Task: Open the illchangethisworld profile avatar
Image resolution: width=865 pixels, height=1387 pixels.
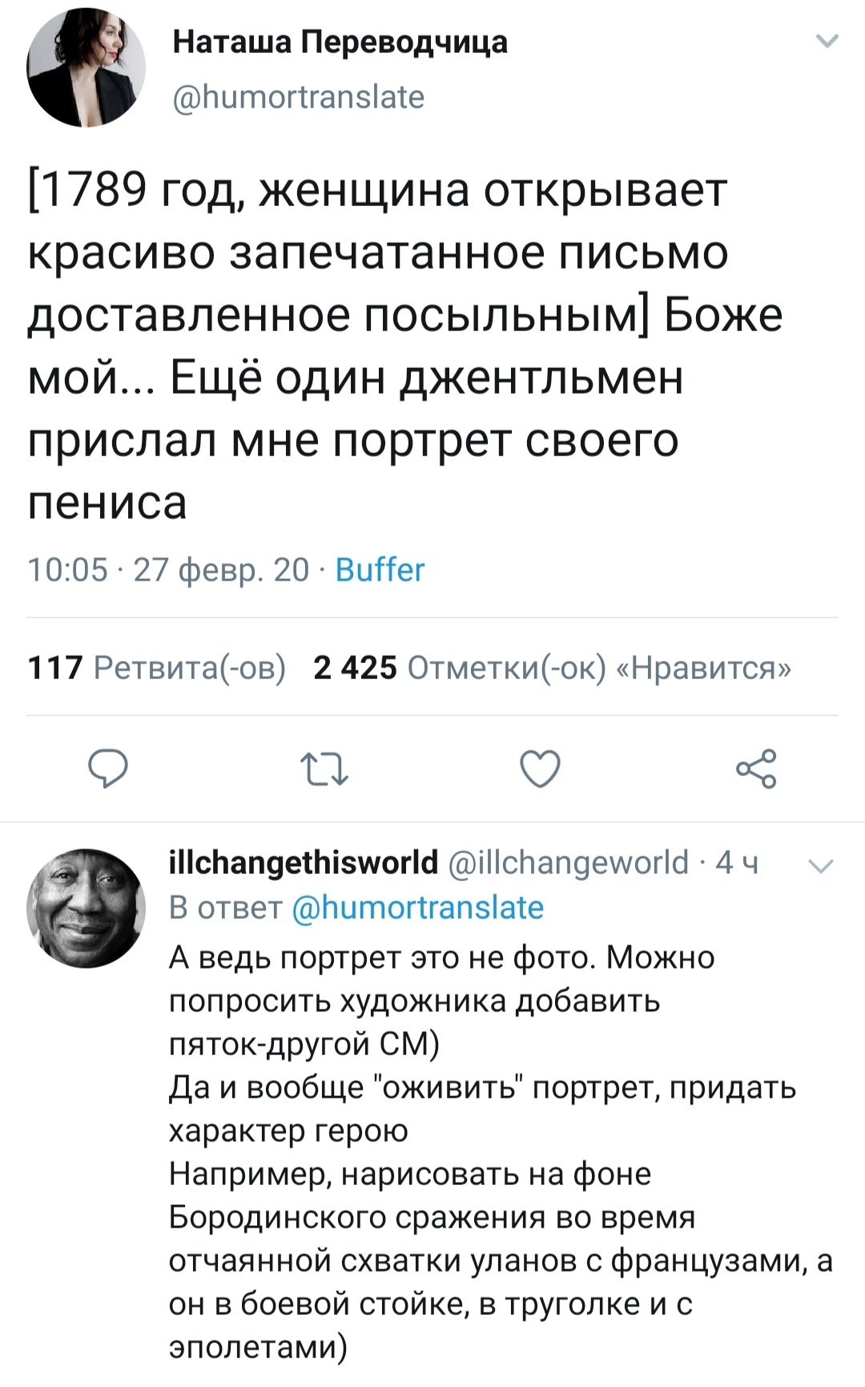Action: coord(86,908)
